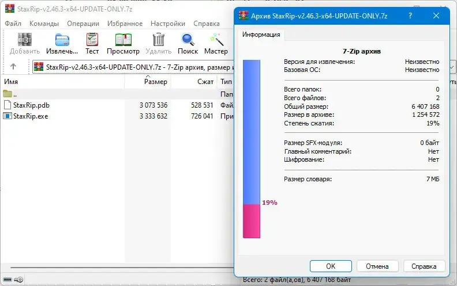Click the Общий размер value 6 407 168
Image resolution: width=457 pixels, height=286 pixels.
(425, 106)
